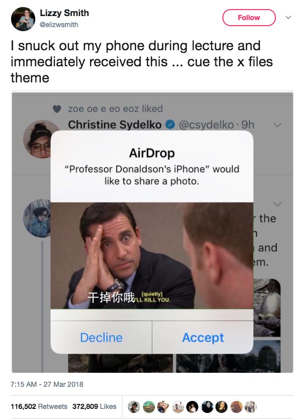Click the @elizwsmith handle
The width and height of the screenshot is (304, 419).
coord(59,25)
